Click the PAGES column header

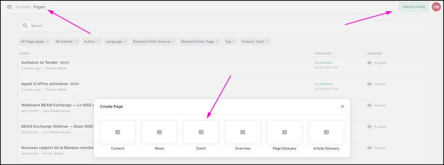point(24,54)
